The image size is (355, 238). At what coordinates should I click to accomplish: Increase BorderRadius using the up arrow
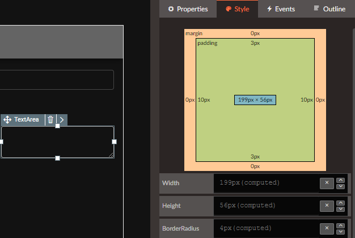[x=340, y=226]
